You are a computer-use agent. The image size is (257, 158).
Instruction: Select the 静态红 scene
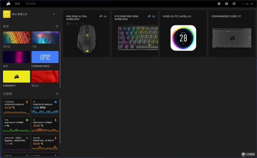click(45, 76)
